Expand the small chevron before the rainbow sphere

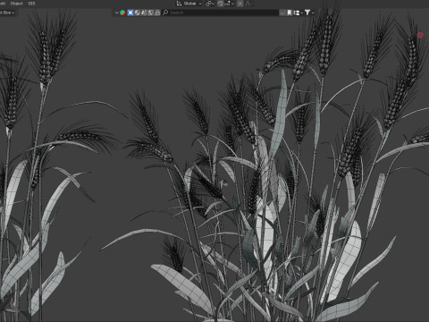coord(116,13)
